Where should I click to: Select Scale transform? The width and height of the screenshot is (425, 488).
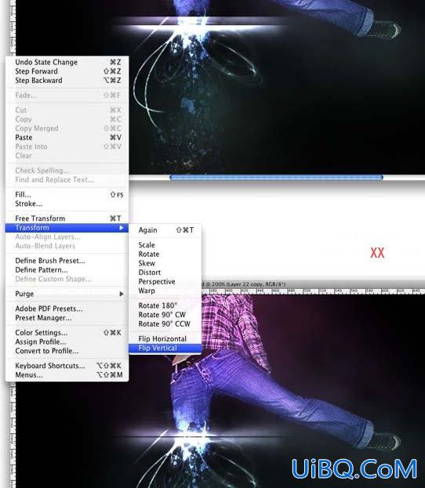click(165, 245)
